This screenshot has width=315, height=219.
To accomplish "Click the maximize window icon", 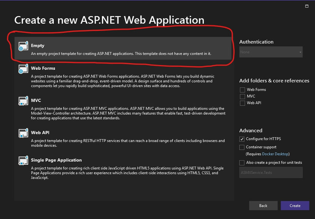I will [307, 6].
